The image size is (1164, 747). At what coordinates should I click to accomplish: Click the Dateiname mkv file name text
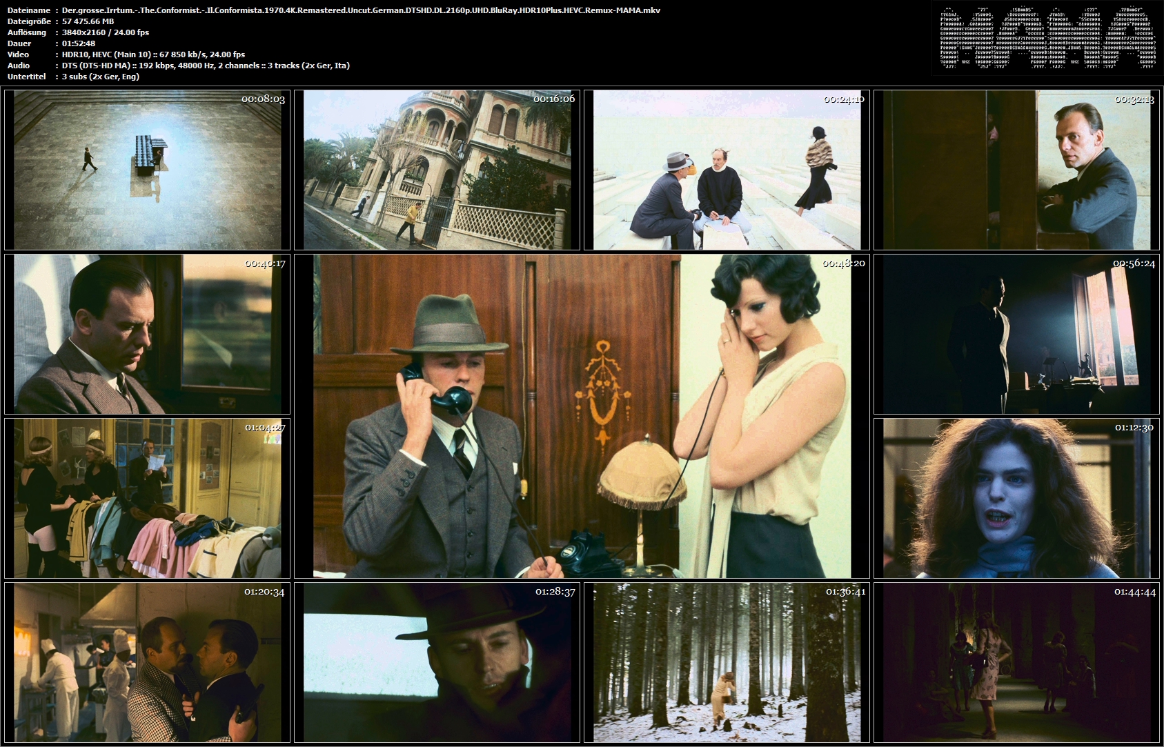click(x=361, y=10)
